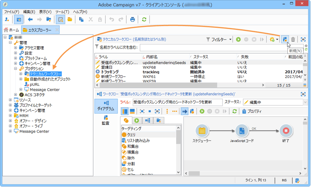Click the green start icon in diagram toolbar

pyautogui.click(x=202, y=111)
